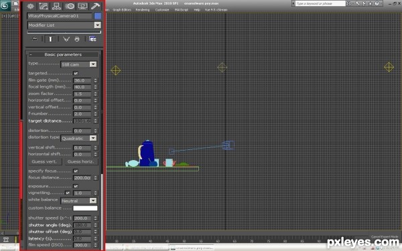Toggle the exposure checkbox
The image size is (402, 251).
(76, 186)
